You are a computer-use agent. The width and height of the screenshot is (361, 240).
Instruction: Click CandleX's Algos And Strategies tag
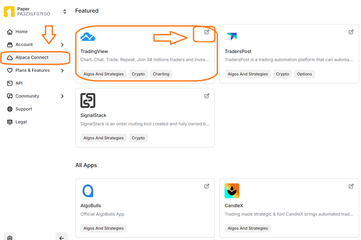tap(248, 228)
